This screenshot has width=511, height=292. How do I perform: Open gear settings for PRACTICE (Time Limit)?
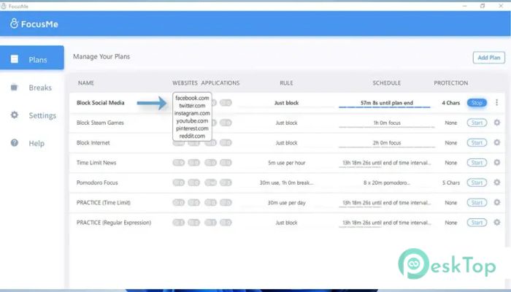click(496, 202)
